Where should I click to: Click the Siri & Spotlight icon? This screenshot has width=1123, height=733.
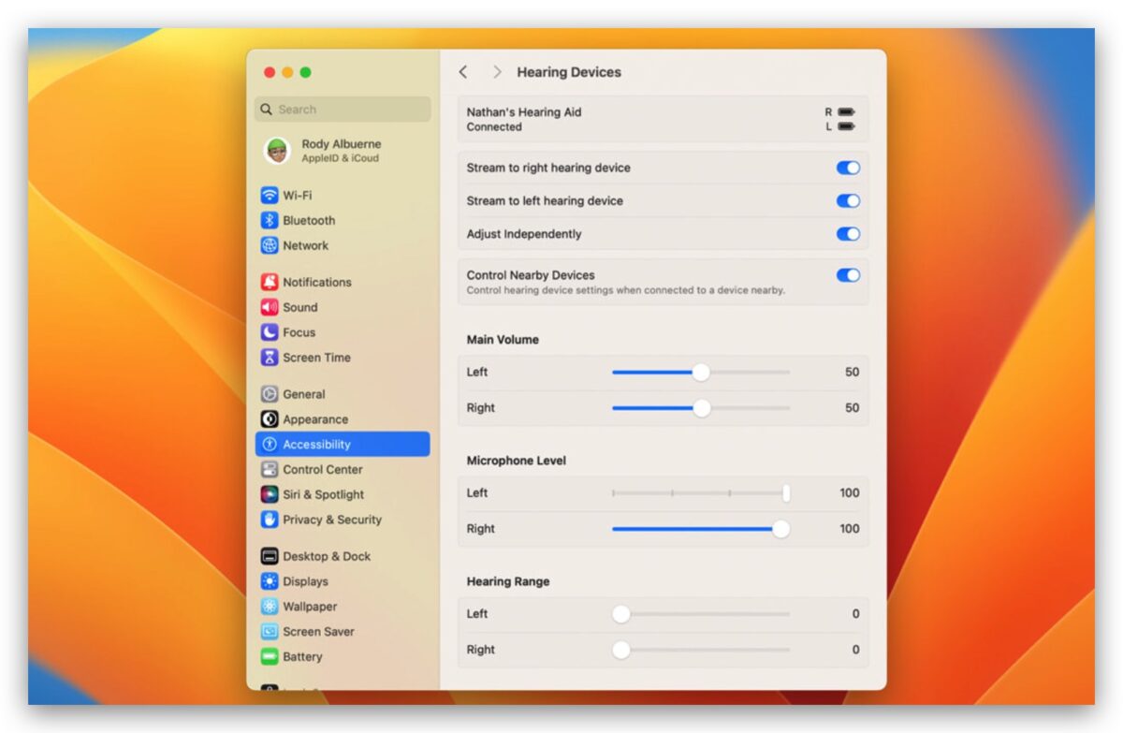coord(270,494)
